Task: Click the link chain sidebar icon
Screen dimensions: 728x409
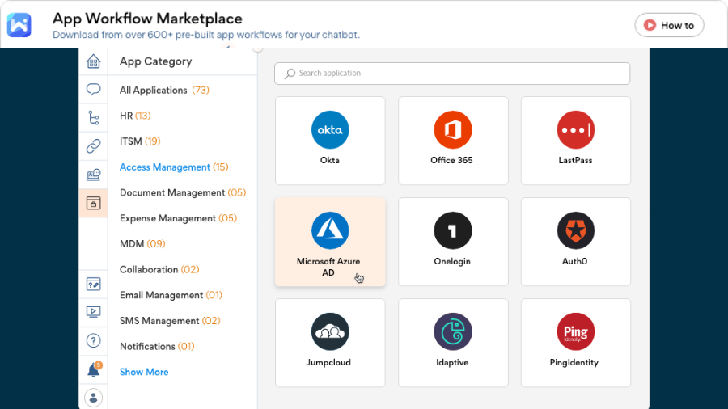Action: pyautogui.click(x=93, y=146)
